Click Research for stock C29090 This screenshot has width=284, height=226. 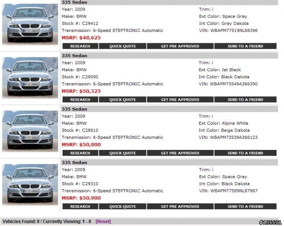point(80,100)
